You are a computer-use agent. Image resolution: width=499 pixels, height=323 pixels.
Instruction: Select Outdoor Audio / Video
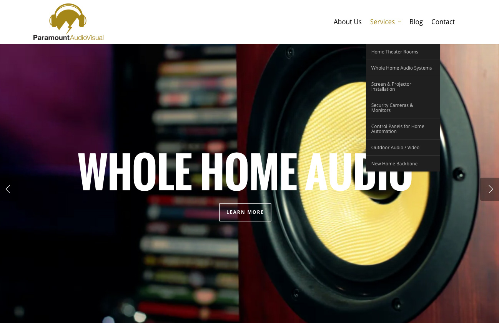(403, 148)
